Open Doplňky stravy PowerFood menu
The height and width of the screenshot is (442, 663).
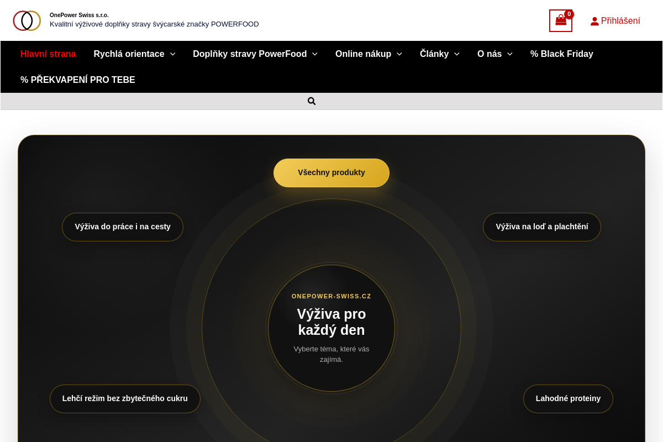pyautogui.click(x=250, y=54)
